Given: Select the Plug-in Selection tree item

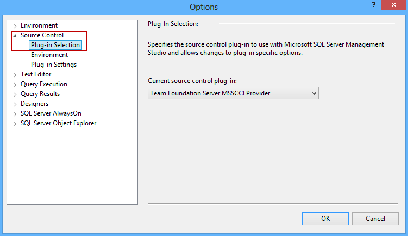Looking at the screenshot, I should coord(55,45).
